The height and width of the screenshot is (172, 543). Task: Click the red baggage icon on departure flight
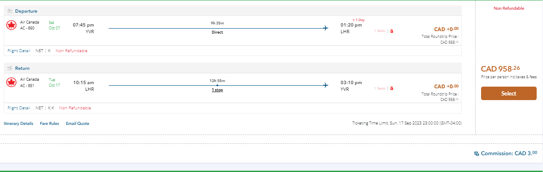click(x=392, y=31)
